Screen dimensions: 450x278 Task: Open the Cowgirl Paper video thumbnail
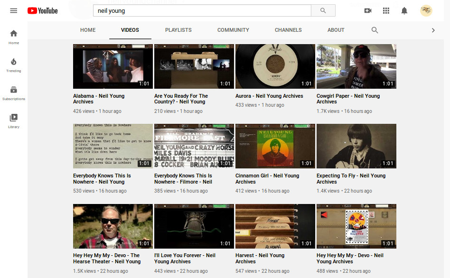tap(356, 66)
